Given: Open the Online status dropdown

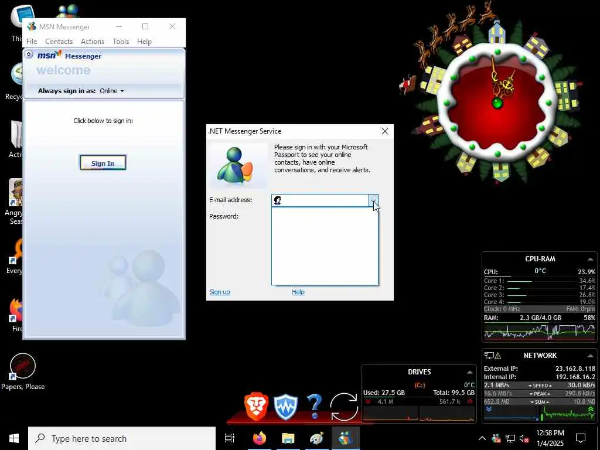Looking at the screenshot, I should click(111, 91).
